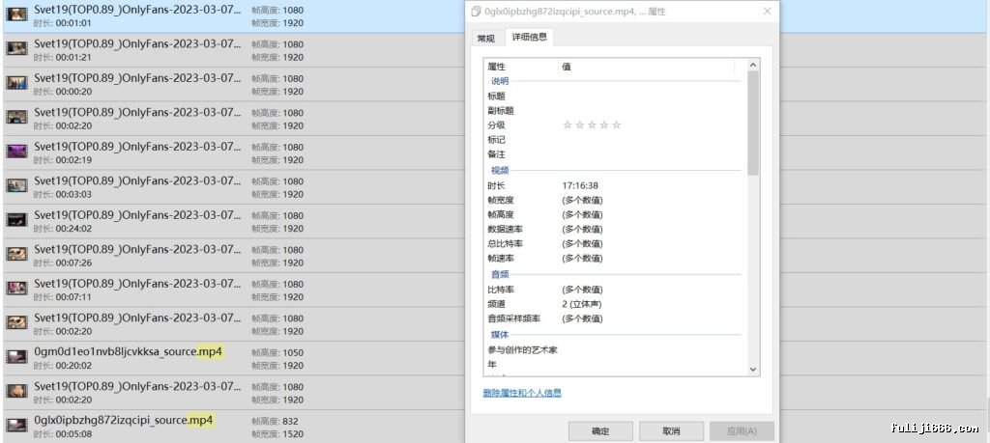
Task: Confirm with the 确定 button
Action: (x=600, y=431)
